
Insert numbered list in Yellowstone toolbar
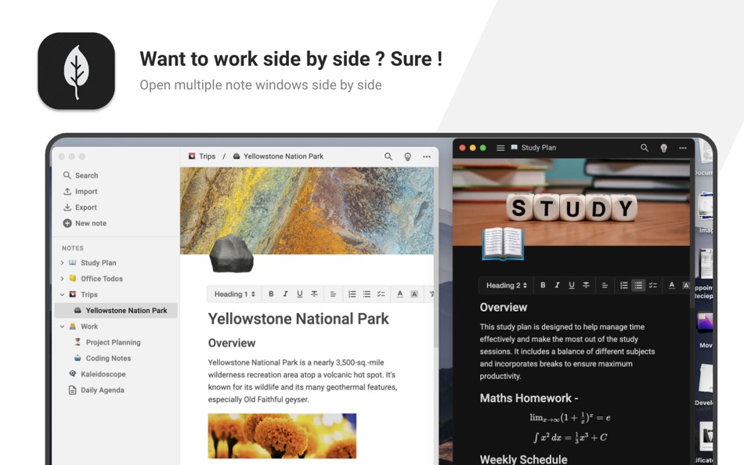click(352, 294)
